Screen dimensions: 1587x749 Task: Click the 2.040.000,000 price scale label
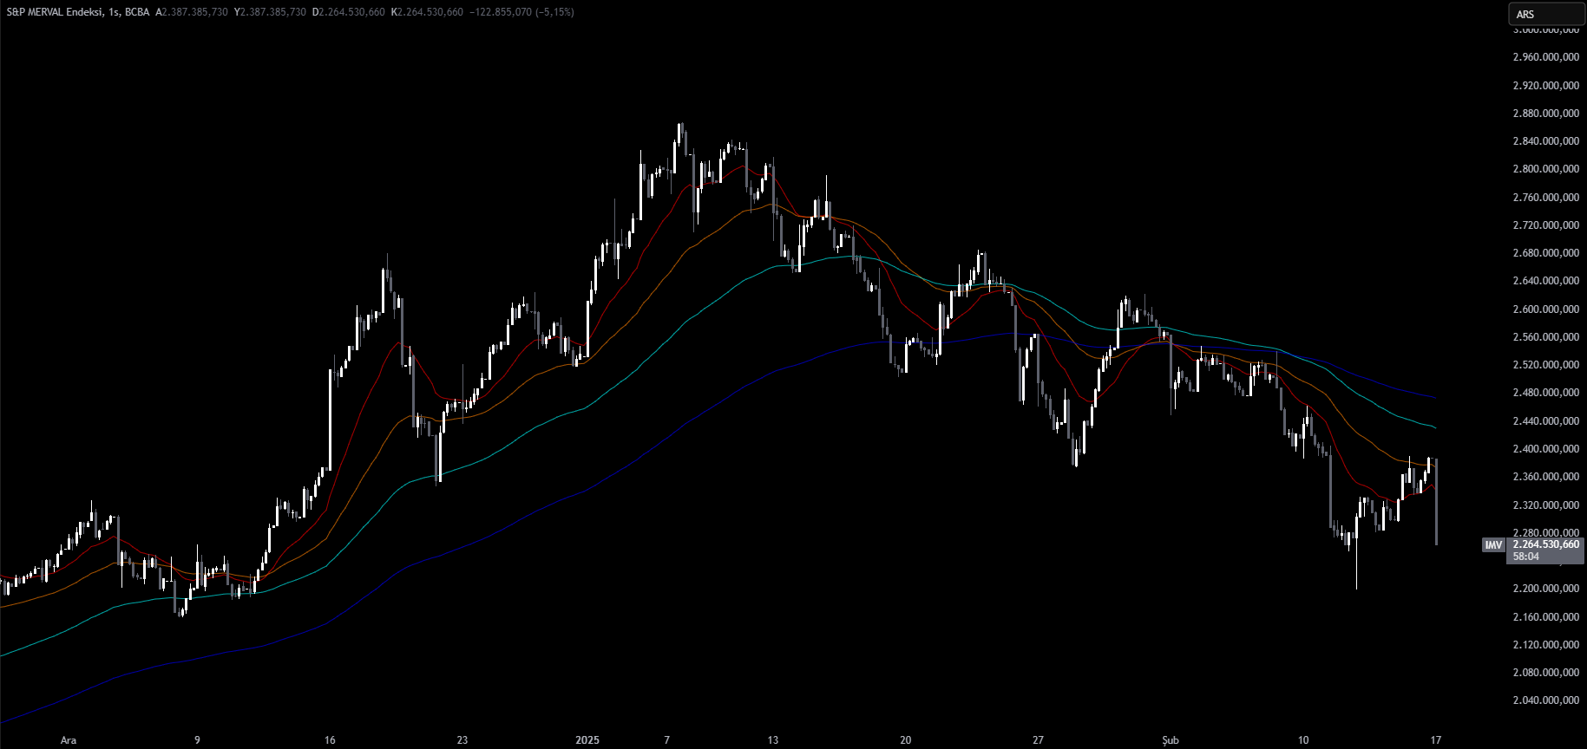pyautogui.click(x=1545, y=700)
